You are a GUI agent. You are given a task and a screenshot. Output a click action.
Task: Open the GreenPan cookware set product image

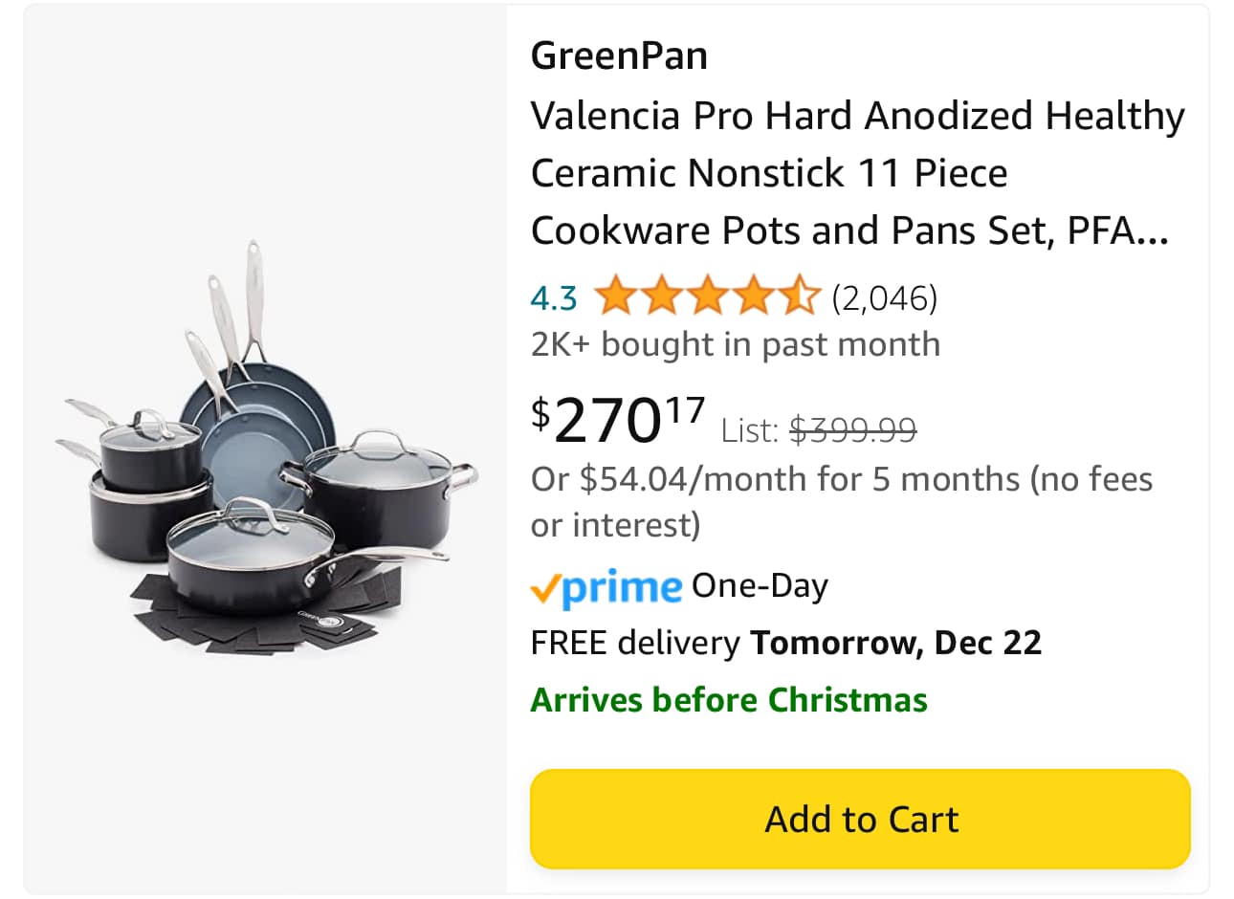(x=265, y=449)
